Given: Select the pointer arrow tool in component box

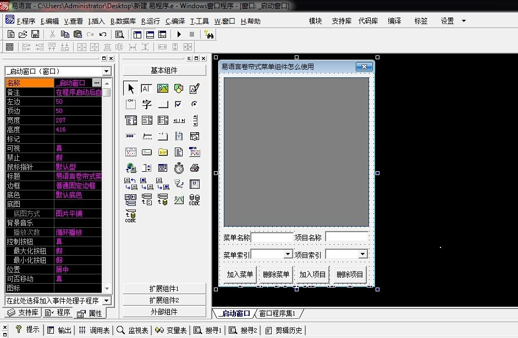Looking at the screenshot, I should pos(131,88).
